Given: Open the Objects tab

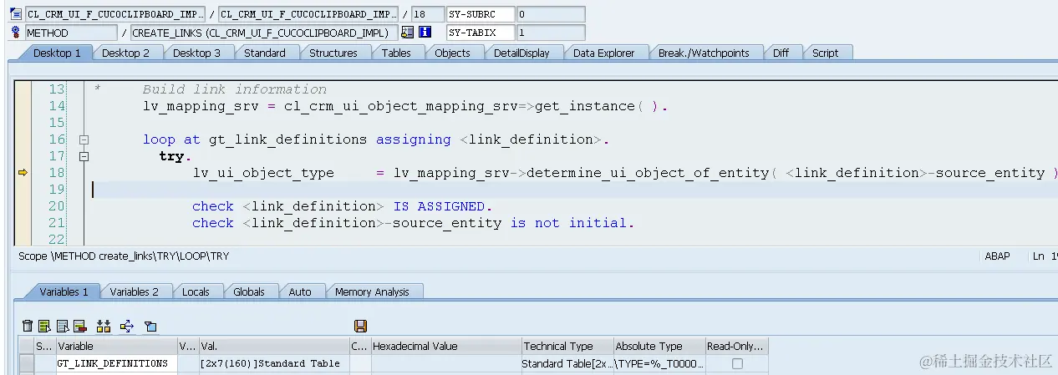Looking at the screenshot, I should pos(453,53).
